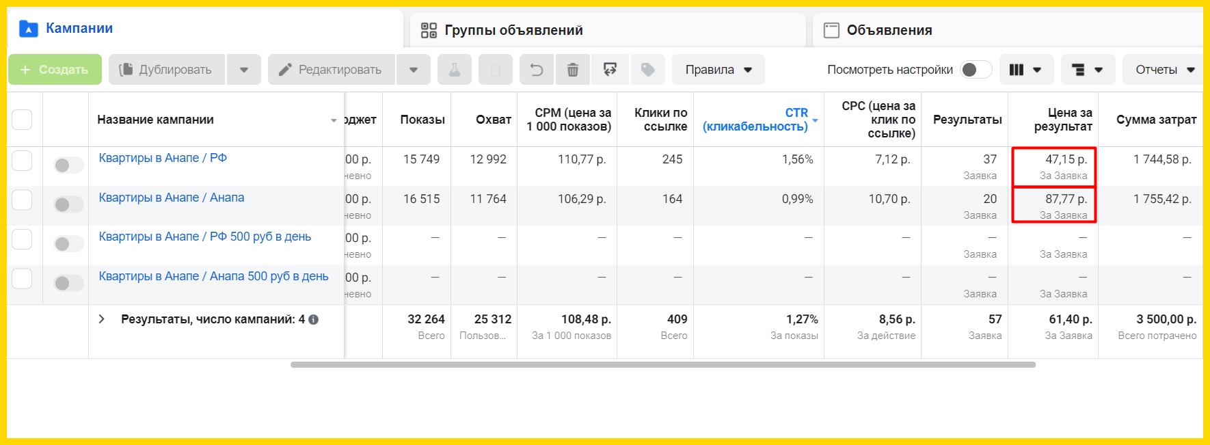Toggle campaign Квартиры в Анапе / Анапа on
The image size is (1210, 445).
pyautogui.click(x=68, y=204)
